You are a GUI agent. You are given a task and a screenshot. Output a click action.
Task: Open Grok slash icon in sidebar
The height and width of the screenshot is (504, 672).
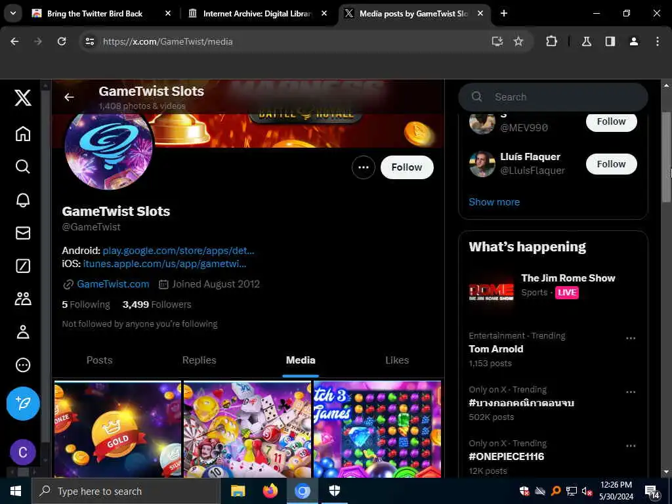[x=23, y=266]
